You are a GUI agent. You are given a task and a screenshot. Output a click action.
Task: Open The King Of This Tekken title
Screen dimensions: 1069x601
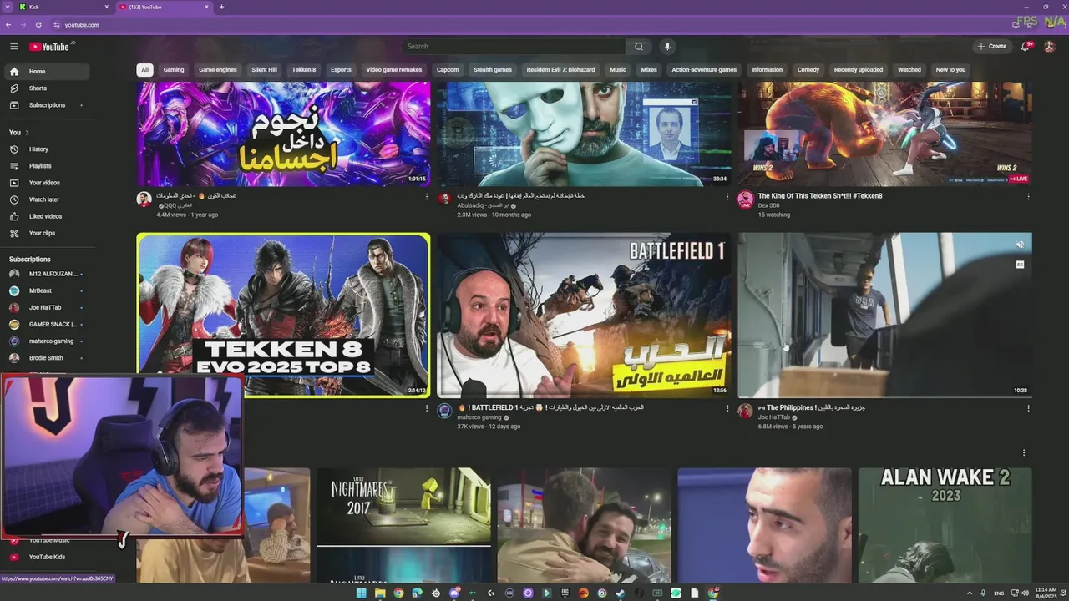820,196
